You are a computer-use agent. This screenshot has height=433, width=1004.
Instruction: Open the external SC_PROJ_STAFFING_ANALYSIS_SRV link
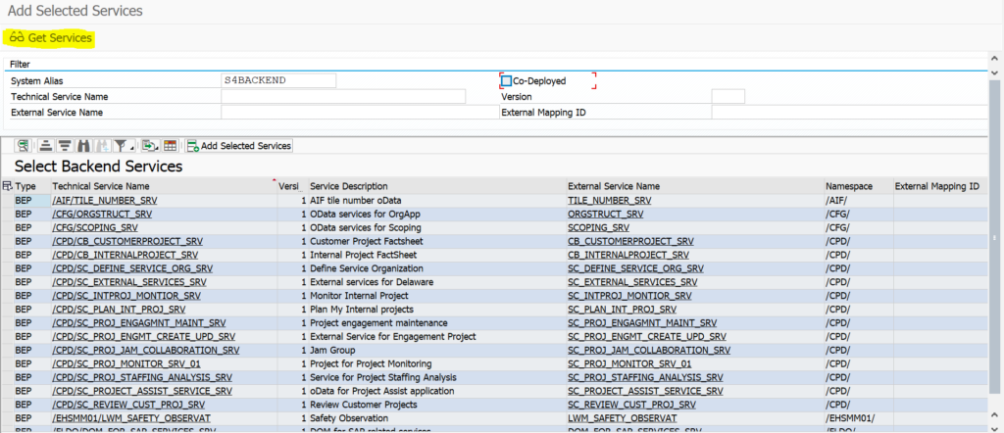(x=645, y=377)
